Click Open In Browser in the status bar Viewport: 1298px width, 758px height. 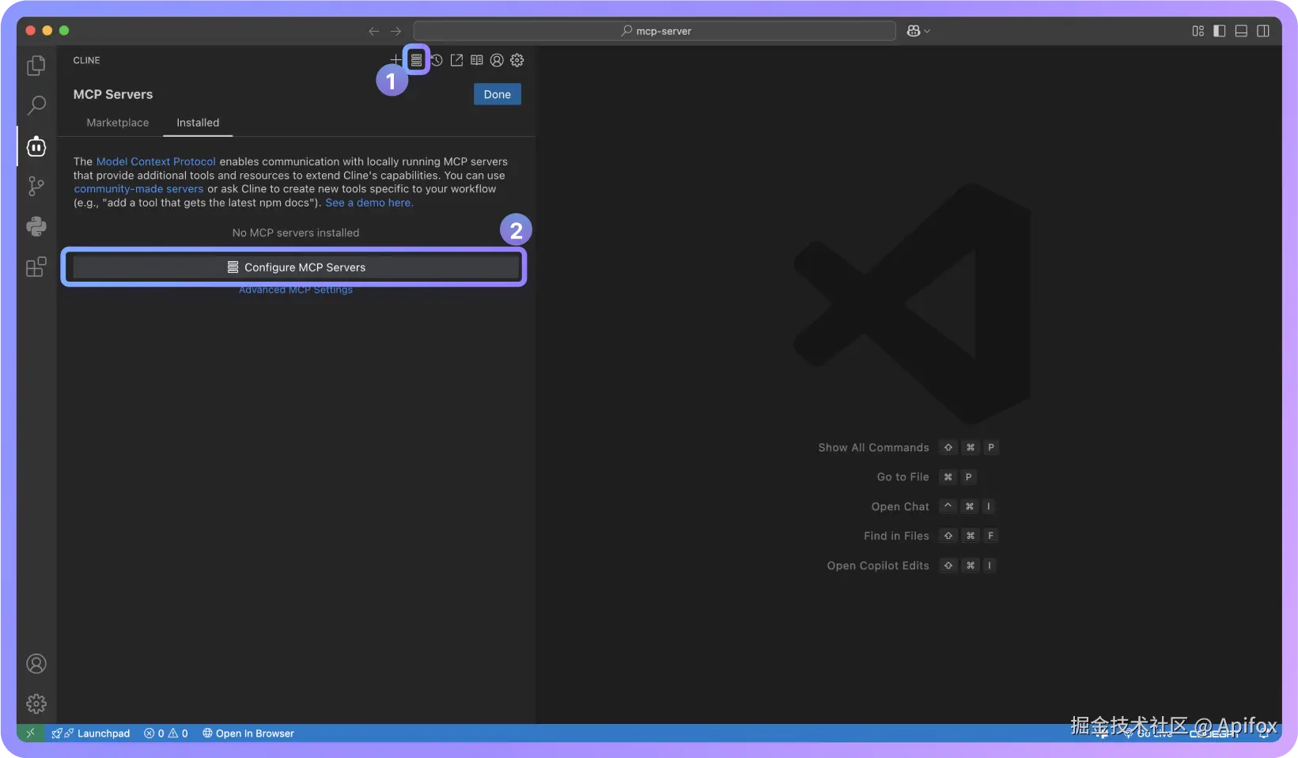pos(248,733)
